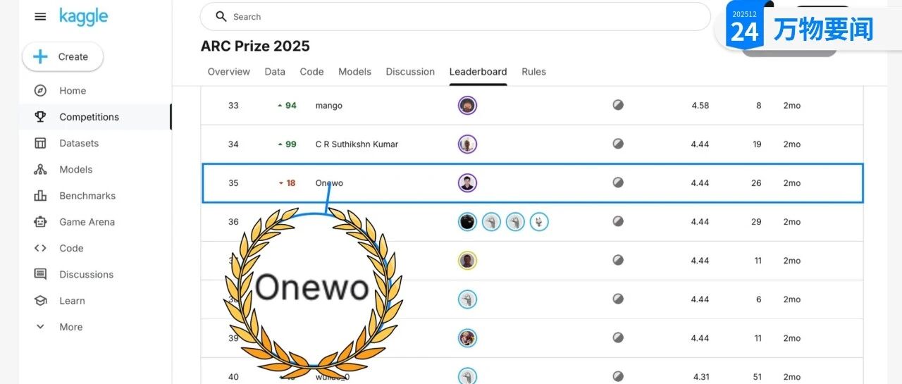Go to the Learn section
This screenshot has width=902, height=384.
coord(72,301)
